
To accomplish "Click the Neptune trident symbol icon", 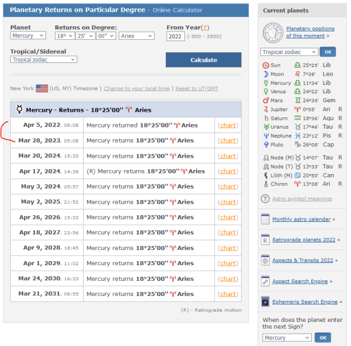I will [x=266, y=136].
